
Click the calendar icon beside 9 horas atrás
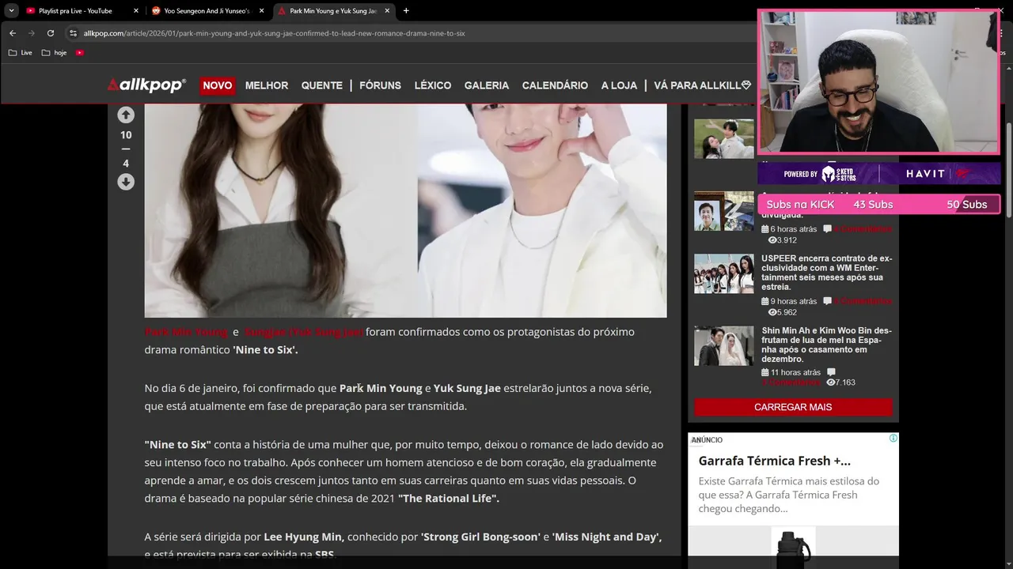click(765, 301)
